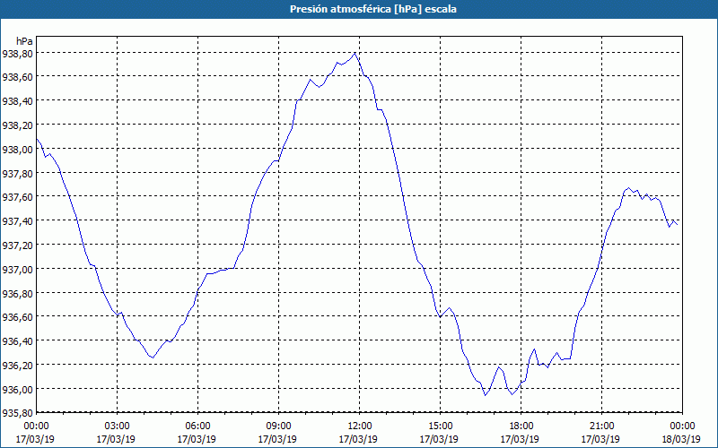Image resolution: width=718 pixels, height=448 pixels.
Task: Click the 936,00 y-axis label
Action: click(x=17, y=390)
